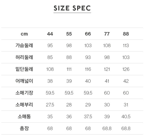Click the 소매기장 row label
This screenshot has width=144, height=137.
tap(24, 93)
